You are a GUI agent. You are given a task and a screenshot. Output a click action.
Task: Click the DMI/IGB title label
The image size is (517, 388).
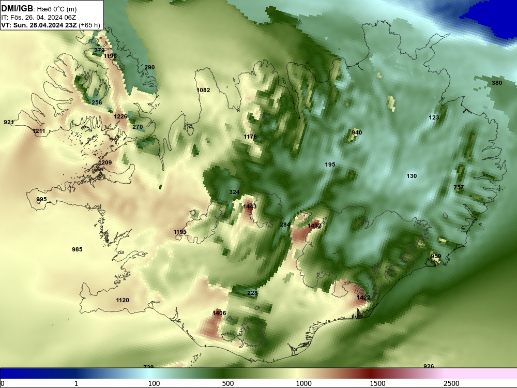pyautogui.click(x=17, y=9)
